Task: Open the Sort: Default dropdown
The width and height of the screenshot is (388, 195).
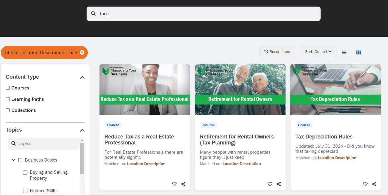Action: 318,52
